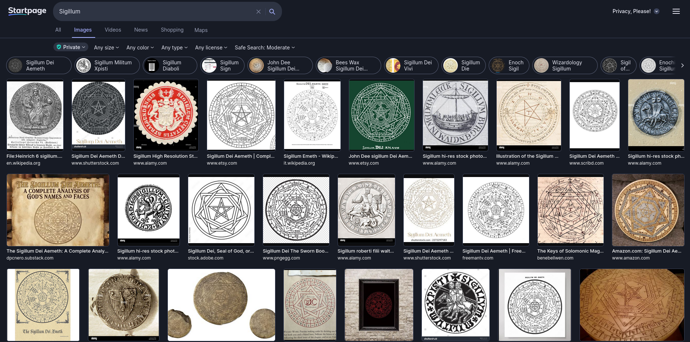Switch to the All tab
The height and width of the screenshot is (342, 690).
click(58, 30)
